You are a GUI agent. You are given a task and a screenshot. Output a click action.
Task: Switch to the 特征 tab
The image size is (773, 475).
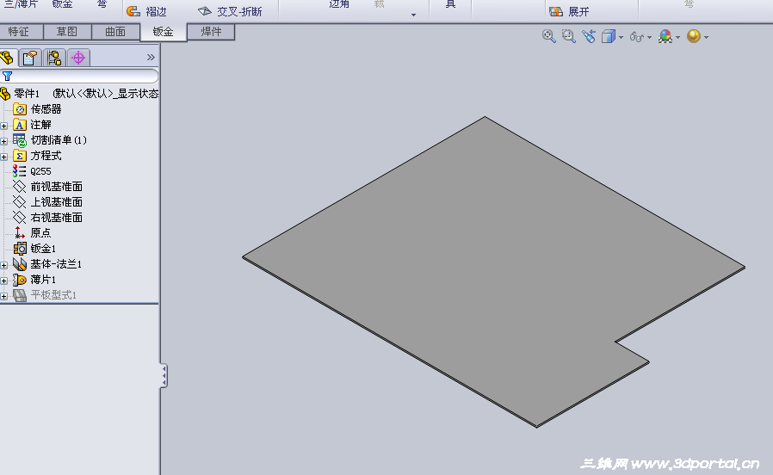(x=19, y=32)
